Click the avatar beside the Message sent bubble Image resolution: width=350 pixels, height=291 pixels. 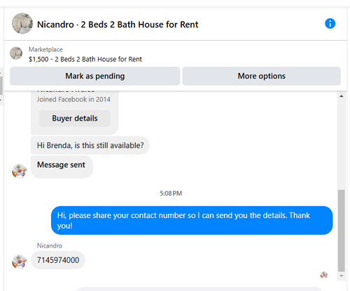pos(19,171)
